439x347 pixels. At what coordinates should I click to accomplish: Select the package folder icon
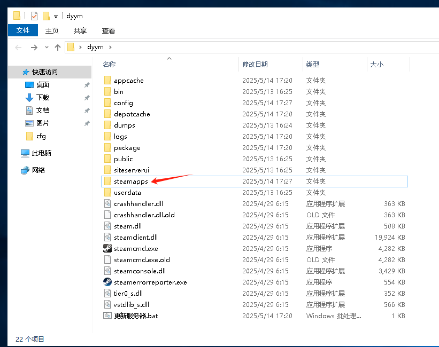click(107, 147)
